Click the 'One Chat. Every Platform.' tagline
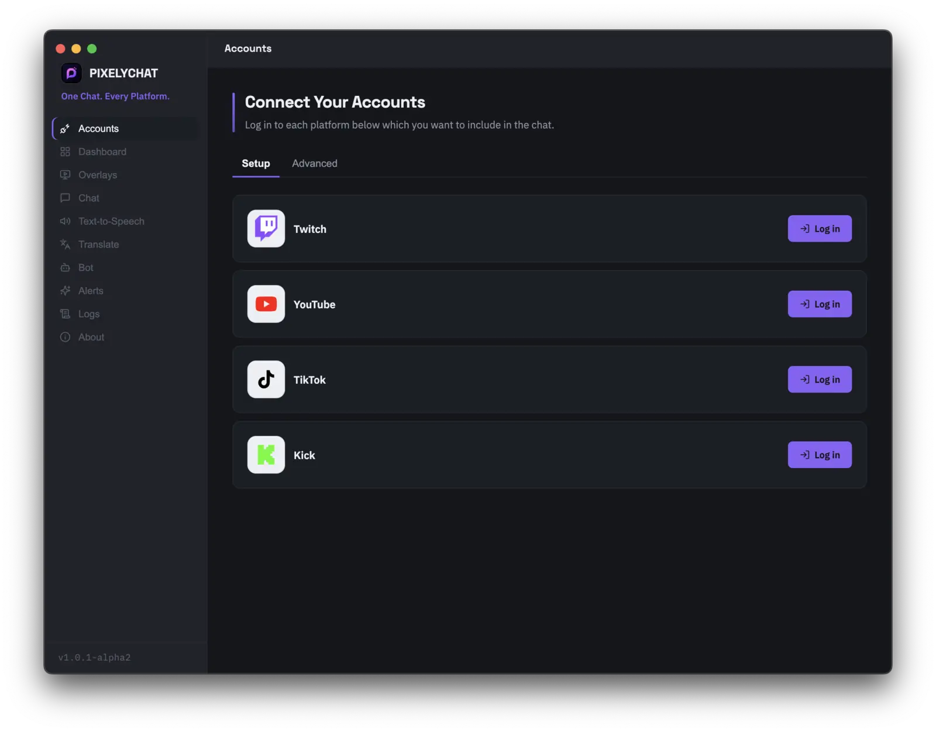The height and width of the screenshot is (732, 936). (x=115, y=97)
